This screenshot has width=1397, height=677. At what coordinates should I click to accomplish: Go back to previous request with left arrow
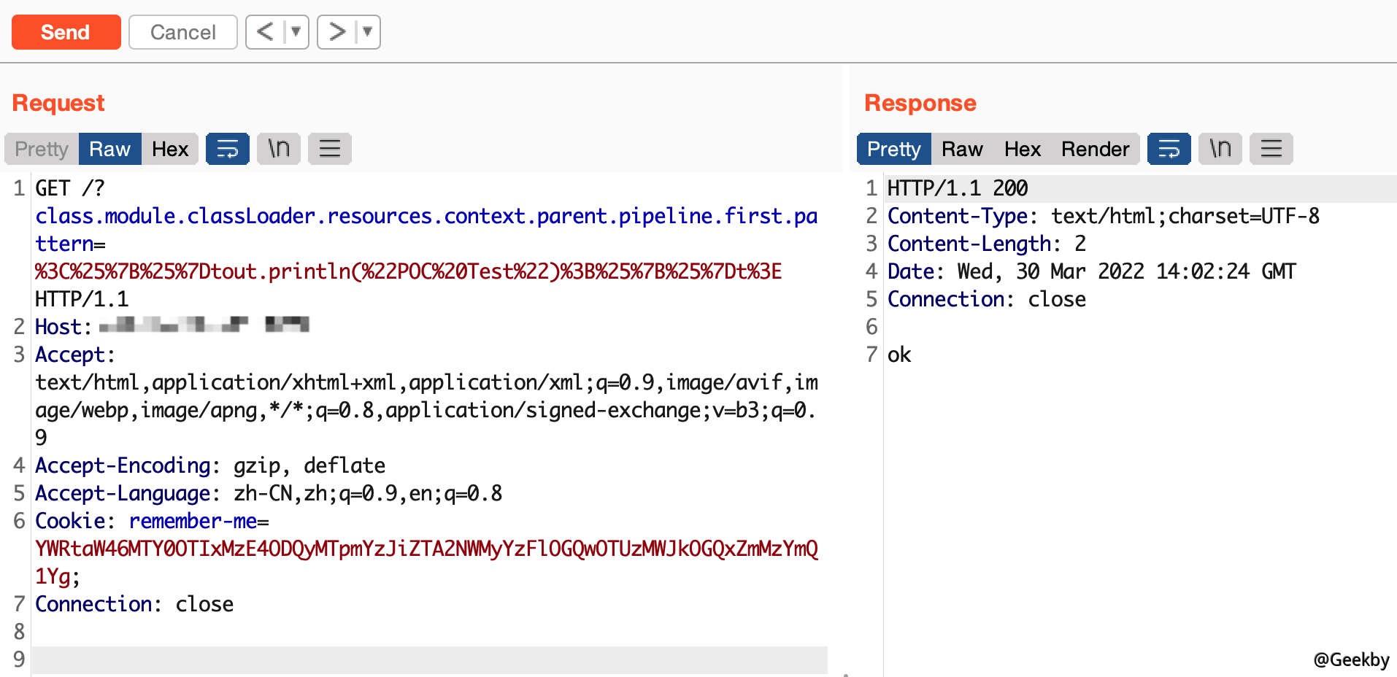pos(266,32)
